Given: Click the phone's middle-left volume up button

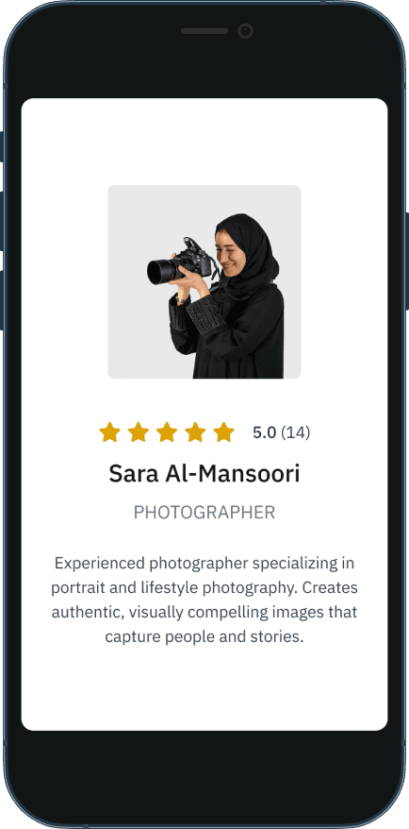Looking at the screenshot, I should [x=2, y=222].
